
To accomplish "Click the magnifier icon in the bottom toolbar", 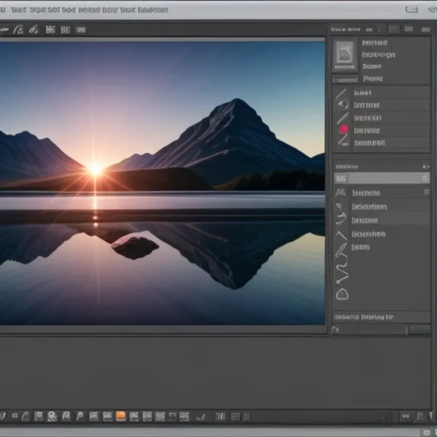I will tap(52, 417).
